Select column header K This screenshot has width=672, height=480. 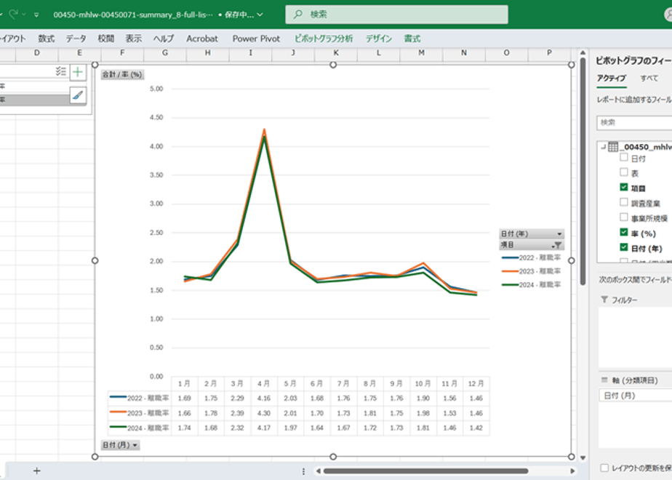tap(335, 52)
